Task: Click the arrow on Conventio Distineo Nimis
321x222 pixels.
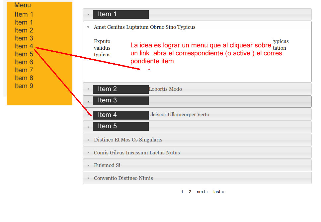Action: (88, 178)
